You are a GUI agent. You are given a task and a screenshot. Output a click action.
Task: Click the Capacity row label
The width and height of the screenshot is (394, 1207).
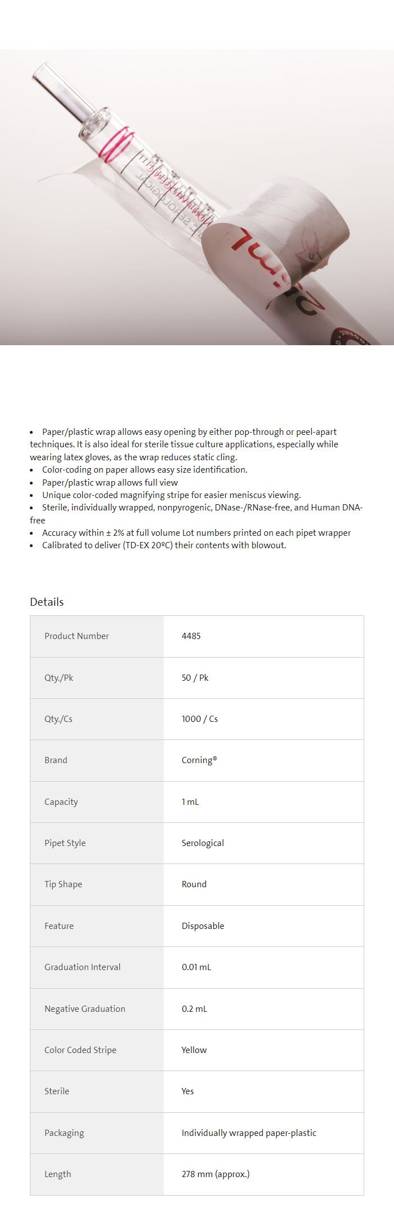point(61,801)
